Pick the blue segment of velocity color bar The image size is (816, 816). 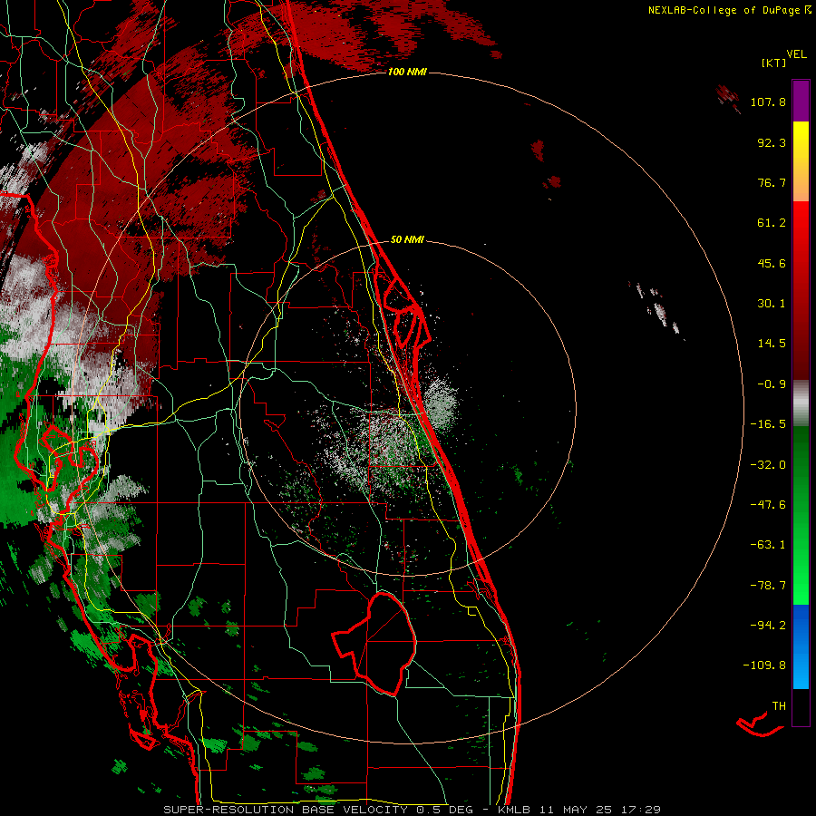(801, 646)
